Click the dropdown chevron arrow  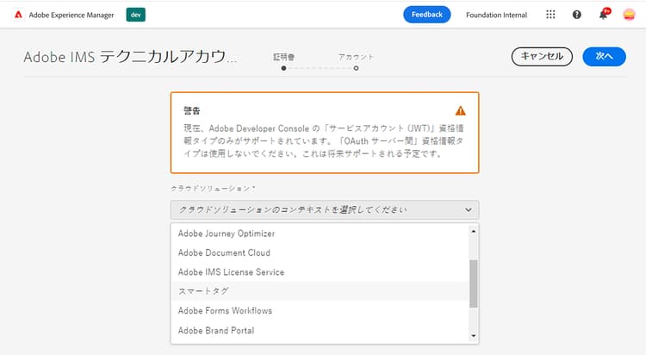coord(468,210)
